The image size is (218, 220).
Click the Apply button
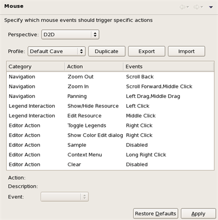point(199,214)
